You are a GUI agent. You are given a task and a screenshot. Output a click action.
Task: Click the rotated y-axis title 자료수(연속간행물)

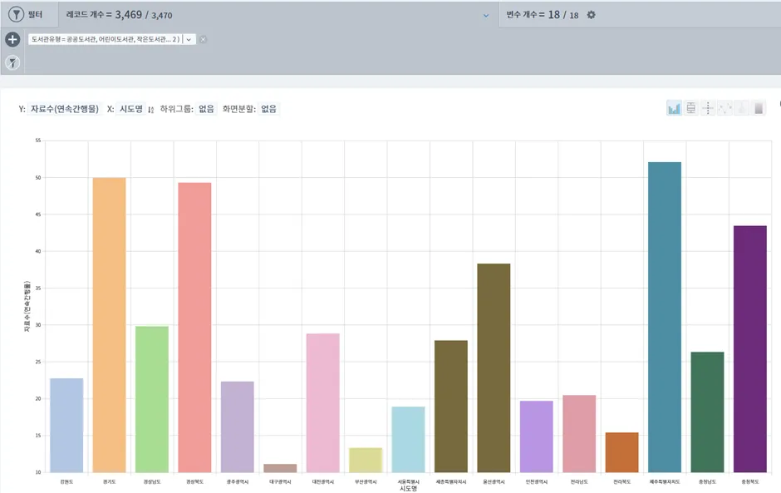pos(27,307)
